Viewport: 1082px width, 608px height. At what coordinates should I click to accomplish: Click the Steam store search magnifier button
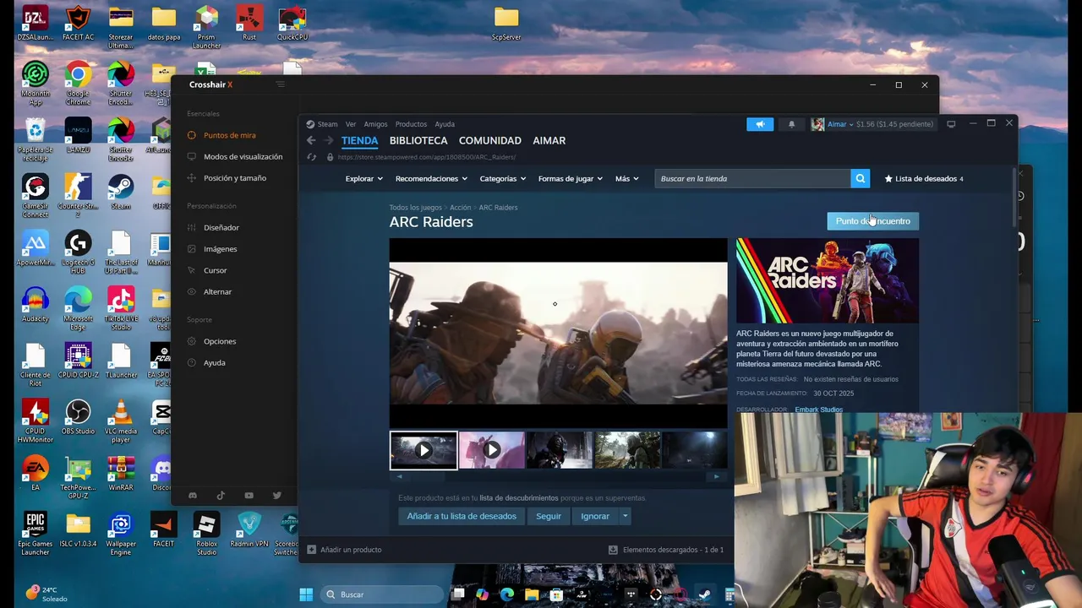(860, 178)
